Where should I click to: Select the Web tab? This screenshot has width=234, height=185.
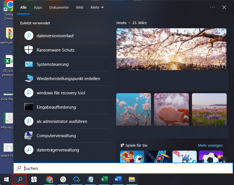tap(79, 8)
